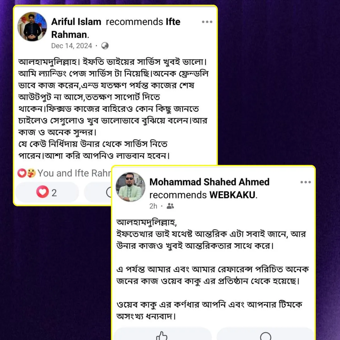
Task: Open Ariful Islam's profile picture
Action: pos(32,26)
